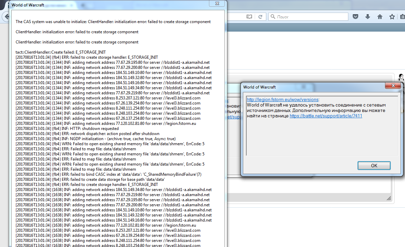This screenshot has height=247, width=405.
Task: Click the user avatar on the forum page
Action: click(x=401, y=77)
